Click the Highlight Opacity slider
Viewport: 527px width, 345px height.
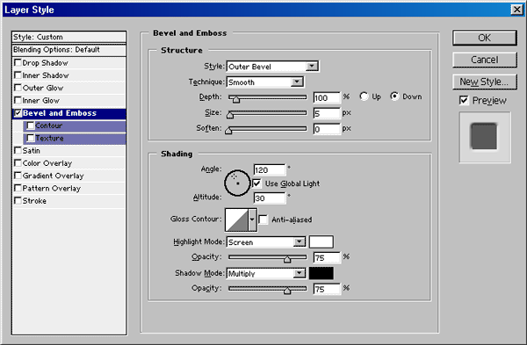pyautogui.click(x=268, y=258)
